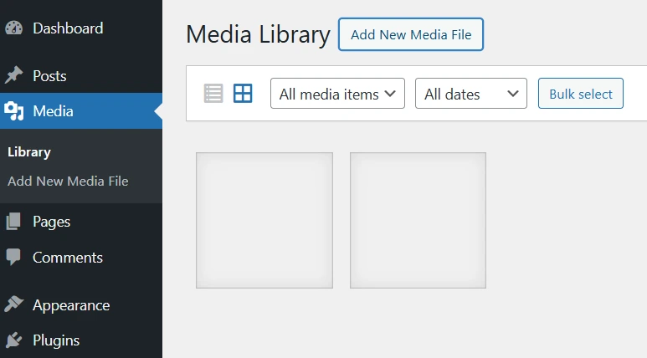Click the Posts pushpin icon
Screen dimensions: 647x358
point(13,75)
